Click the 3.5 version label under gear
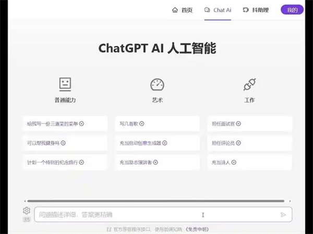The image size is (313, 234). click(x=27, y=219)
